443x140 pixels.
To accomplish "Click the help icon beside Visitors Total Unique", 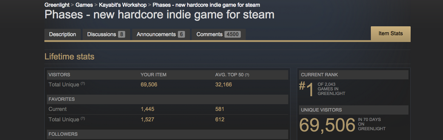I will point(83,84).
